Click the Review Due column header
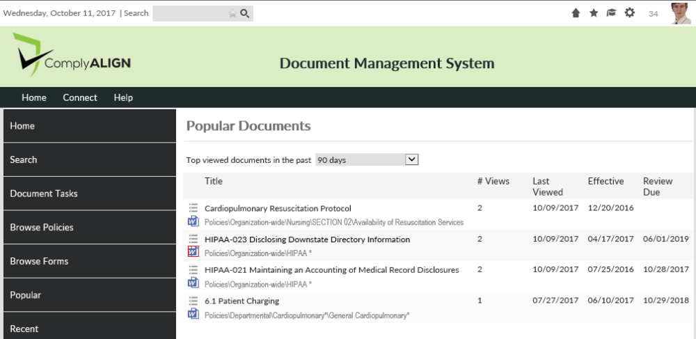 pyautogui.click(x=658, y=187)
